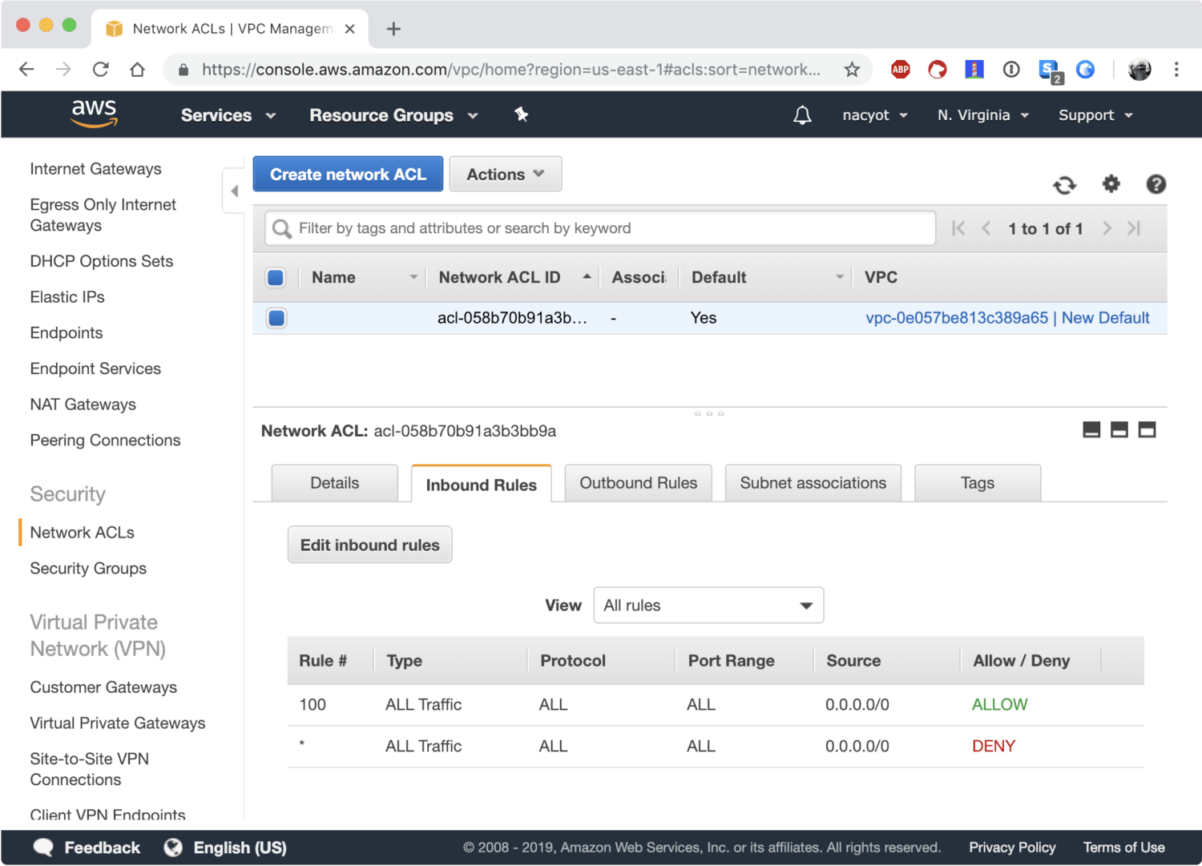The height and width of the screenshot is (866, 1202).
Task: Sort by Network ACL ID column
Action: [514, 277]
